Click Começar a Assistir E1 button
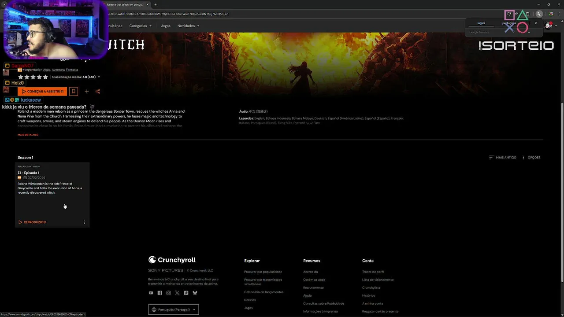 pyautogui.click(x=42, y=92)
